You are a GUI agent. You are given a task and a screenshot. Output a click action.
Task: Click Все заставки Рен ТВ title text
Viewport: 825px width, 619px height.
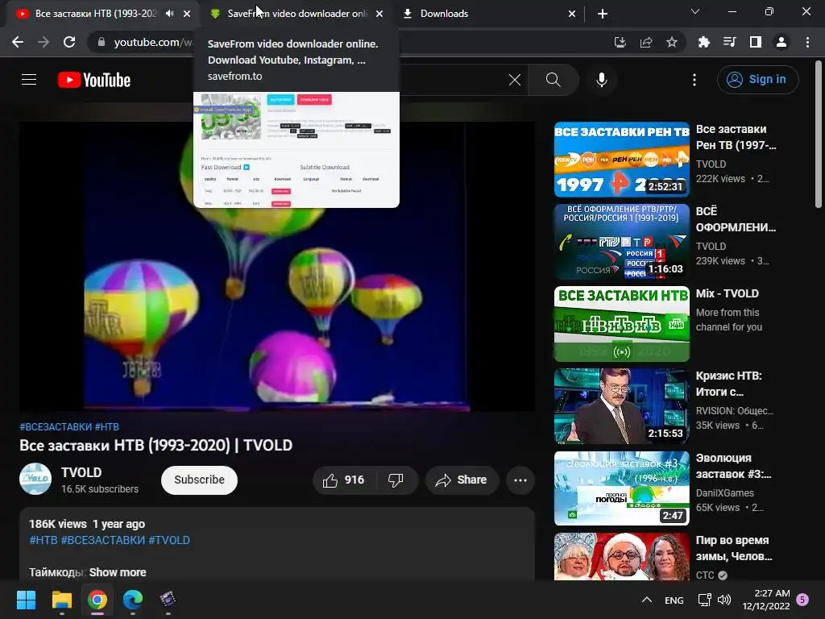736,137
